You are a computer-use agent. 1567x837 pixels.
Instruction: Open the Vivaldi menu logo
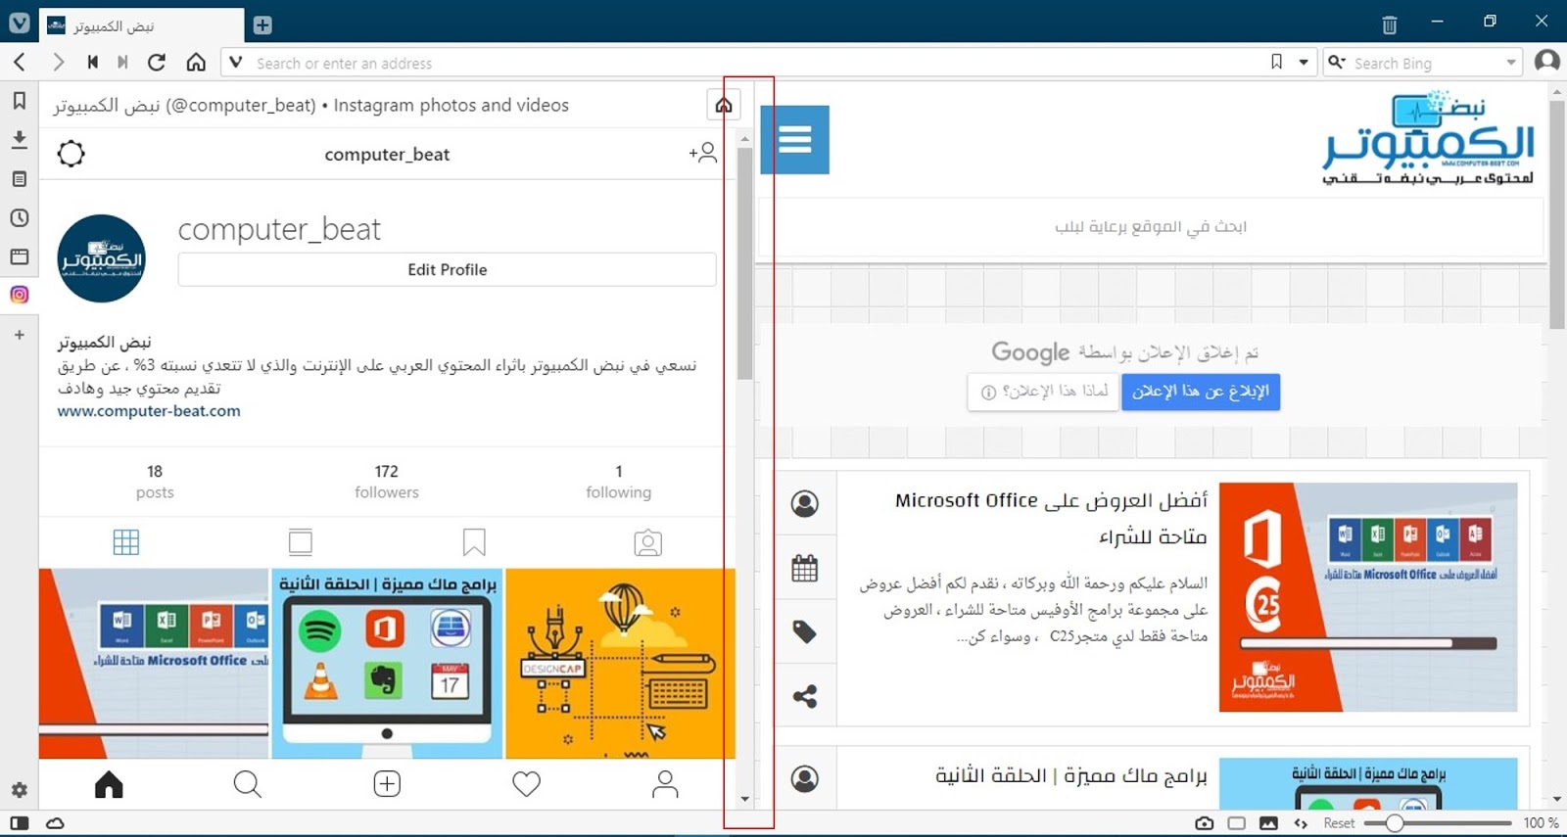coord(20,22)
